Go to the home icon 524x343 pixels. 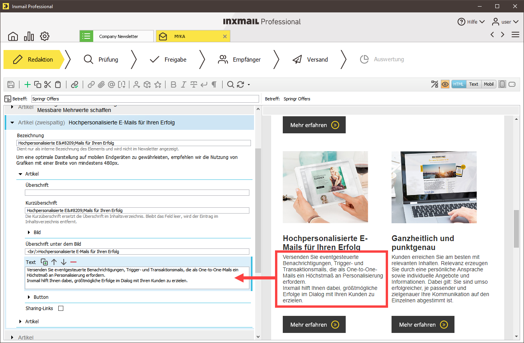point(13,36)
